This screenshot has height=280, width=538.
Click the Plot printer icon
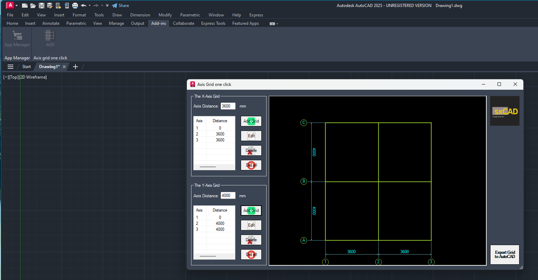click(x=75, y=6)
